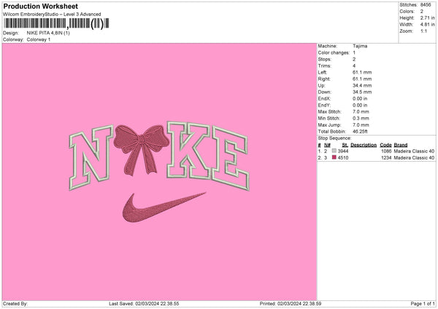Click 'Madeira Classic 40' in row 2
Viewport: 438px width, 309px height.
pyautogui.click(x=414, y=158)
